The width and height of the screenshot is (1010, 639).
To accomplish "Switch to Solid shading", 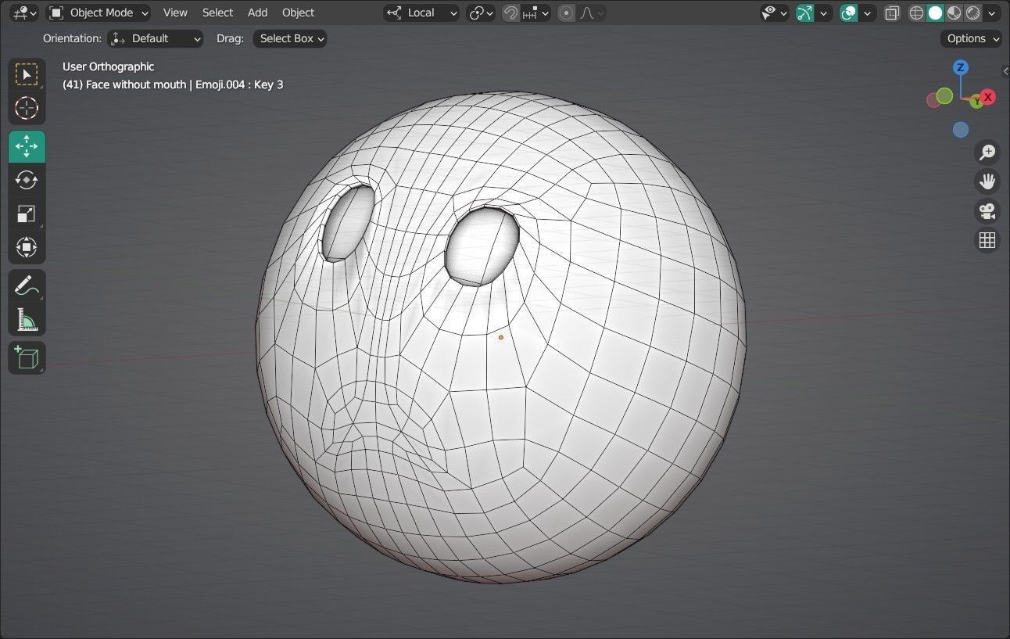I will [x=936, y=13].
